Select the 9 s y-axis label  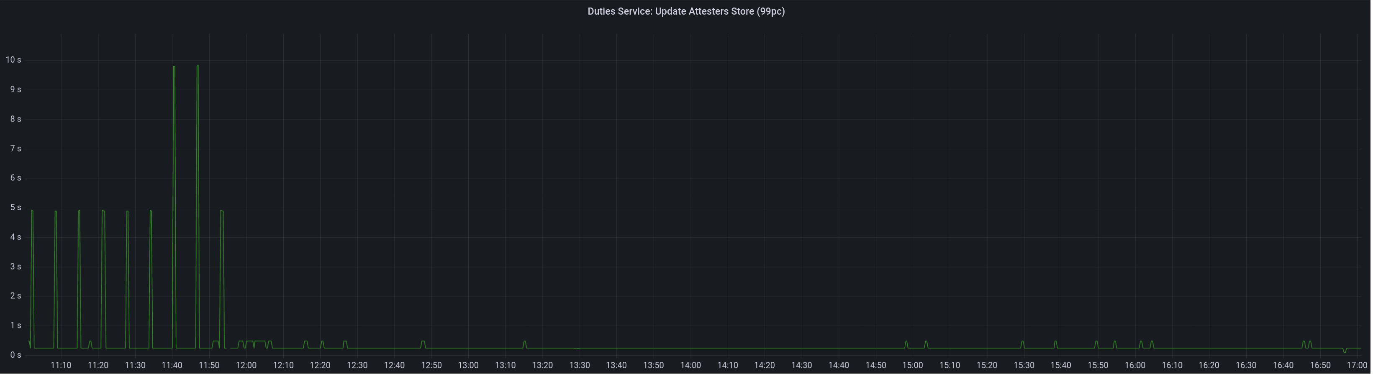pos(15,89)
